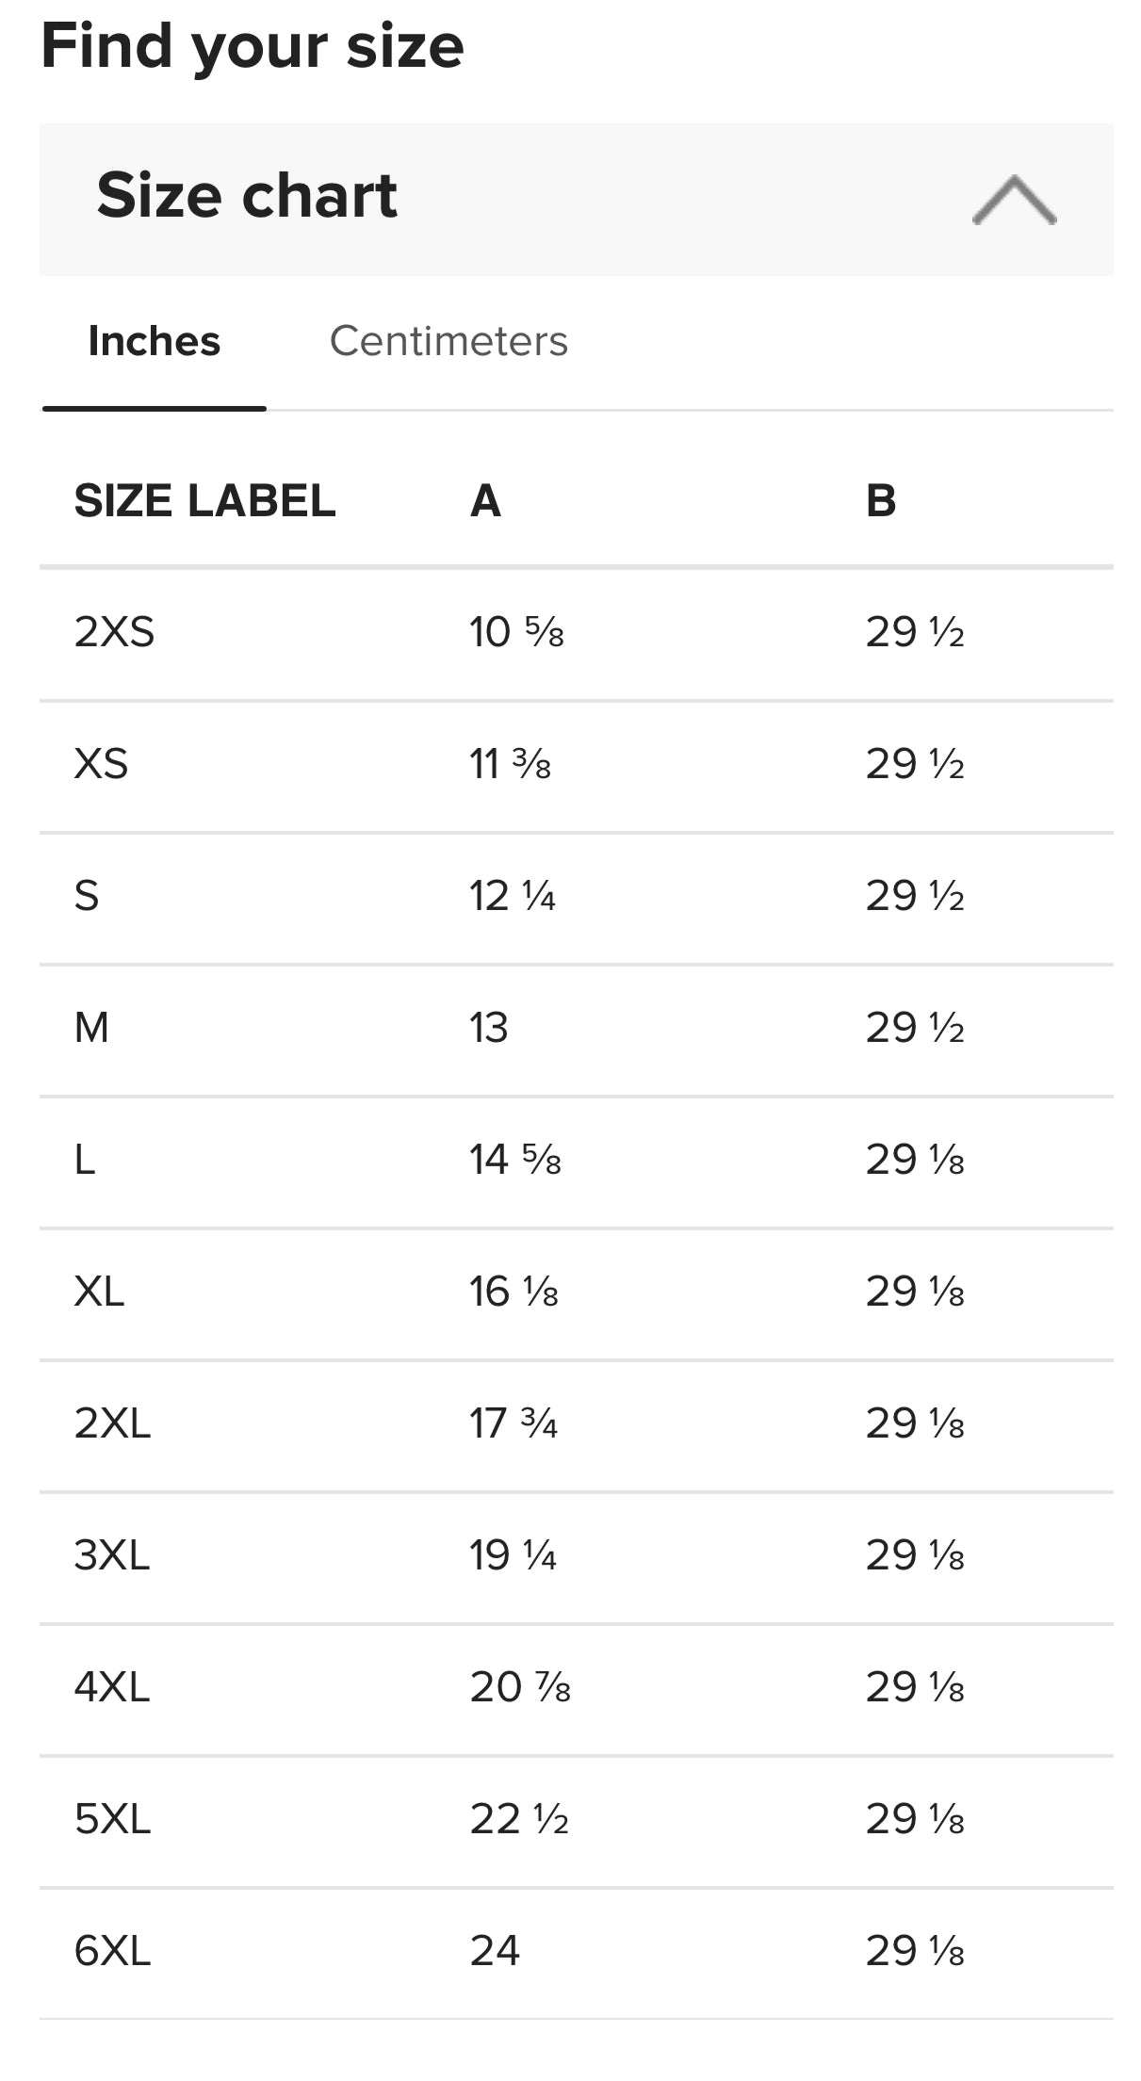The width and height of the screenshot is (1141, 2081).
Task: Click the 12 ¼ measurement for S
Action: (x=513, y=895)
